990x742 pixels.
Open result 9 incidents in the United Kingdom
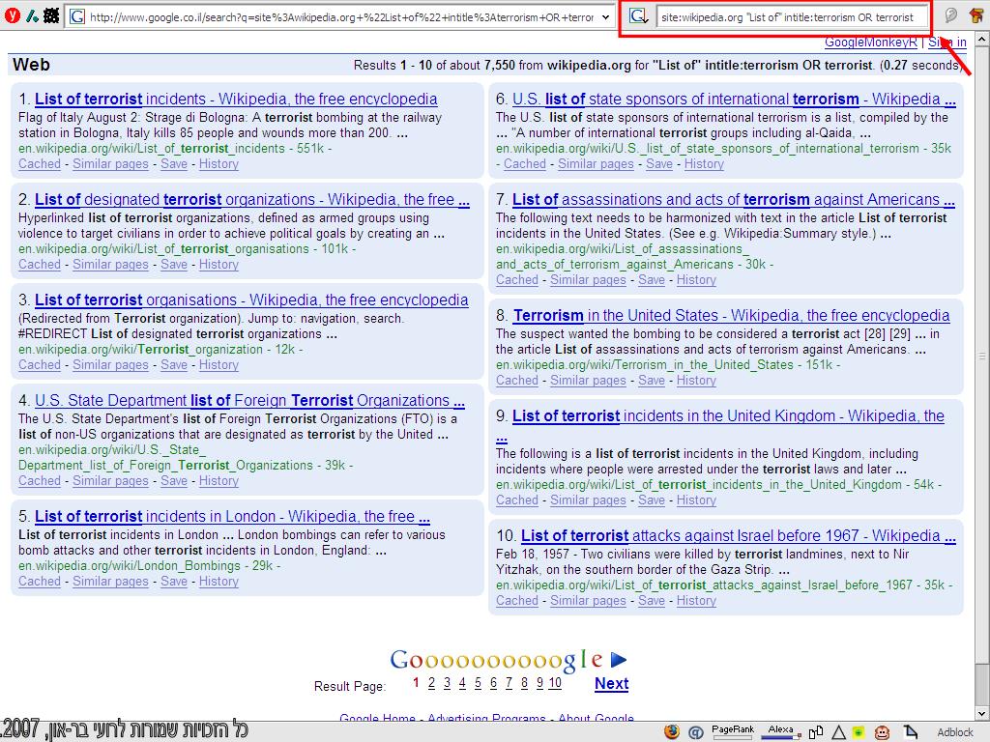click(x=728, y=415)
